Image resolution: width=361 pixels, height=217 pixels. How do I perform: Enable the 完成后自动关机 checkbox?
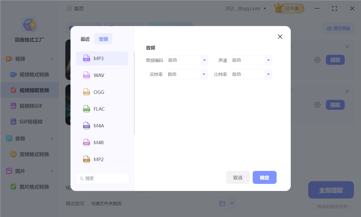[x=313, y=206]
